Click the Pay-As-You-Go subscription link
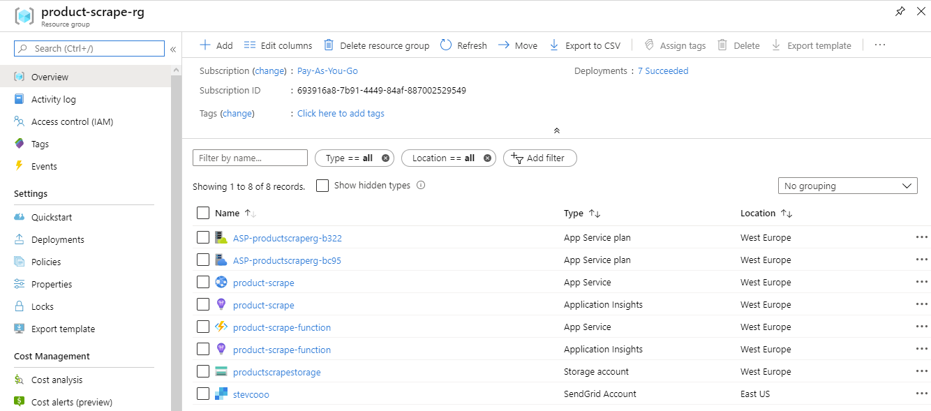The image size is (931, 411). 327,70
